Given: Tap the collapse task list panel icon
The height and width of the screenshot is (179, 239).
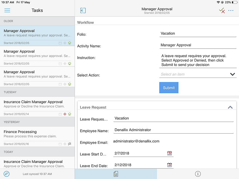Looking at the screenshot, I should [83, 10].
